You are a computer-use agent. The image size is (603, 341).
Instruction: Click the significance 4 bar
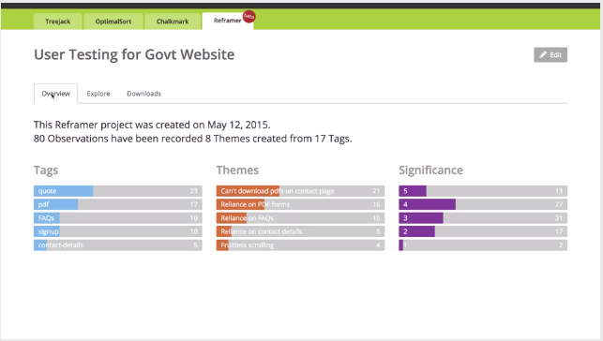pos(483,204)
